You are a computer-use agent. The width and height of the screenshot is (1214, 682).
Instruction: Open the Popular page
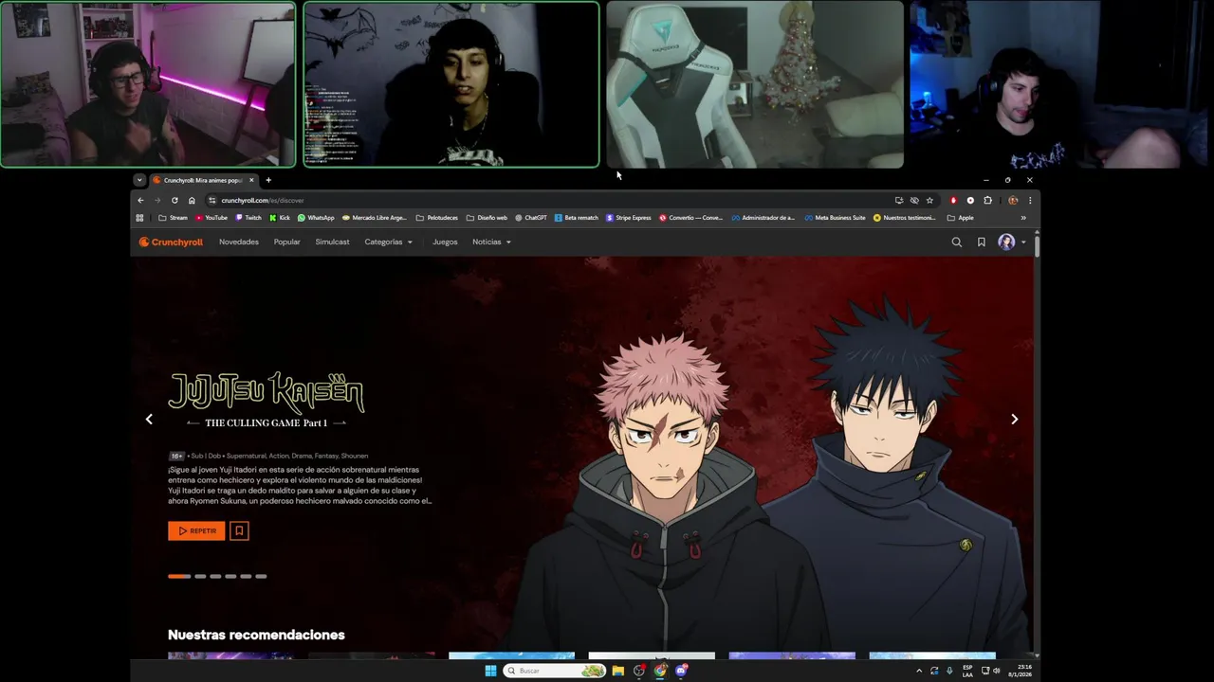[x=287, y=242]
